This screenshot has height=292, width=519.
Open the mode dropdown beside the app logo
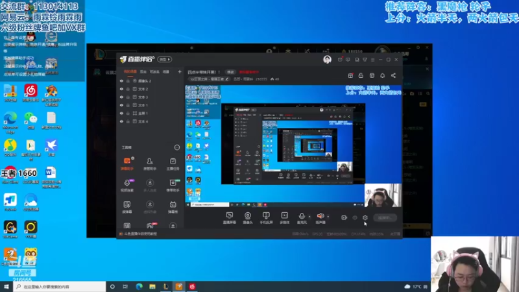tap(165, 59)
